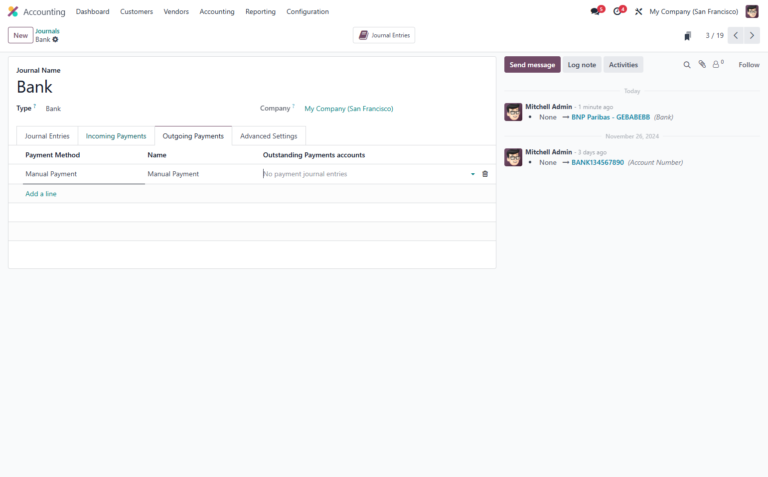Open the Configuration menu
The image size is (768, 477).
pyautogui.click(x=307, y=11)
